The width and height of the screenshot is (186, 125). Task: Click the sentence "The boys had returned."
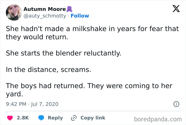[45, 87]
